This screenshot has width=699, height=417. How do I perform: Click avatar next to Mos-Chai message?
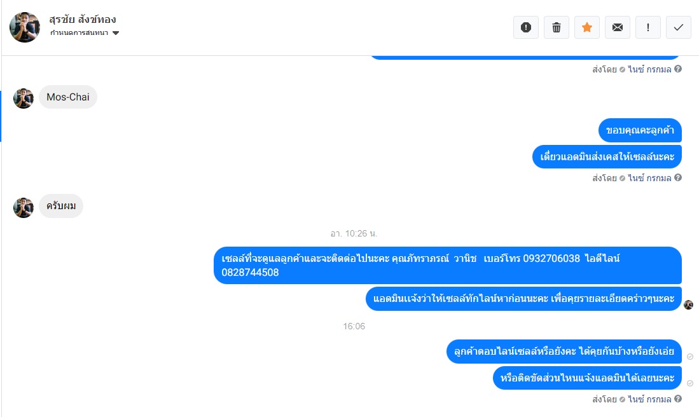[24, 99]
